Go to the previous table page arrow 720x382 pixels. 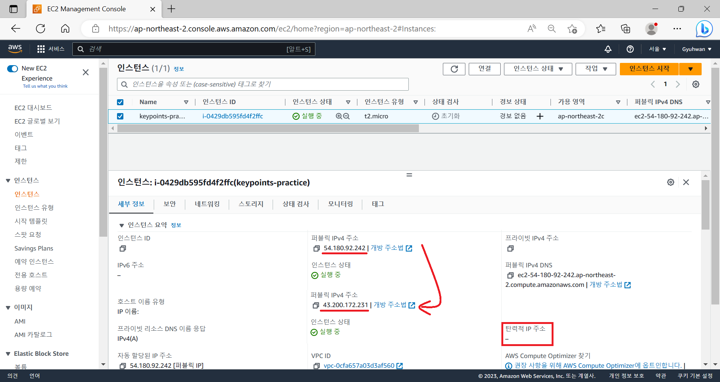(x=653, y=84)
